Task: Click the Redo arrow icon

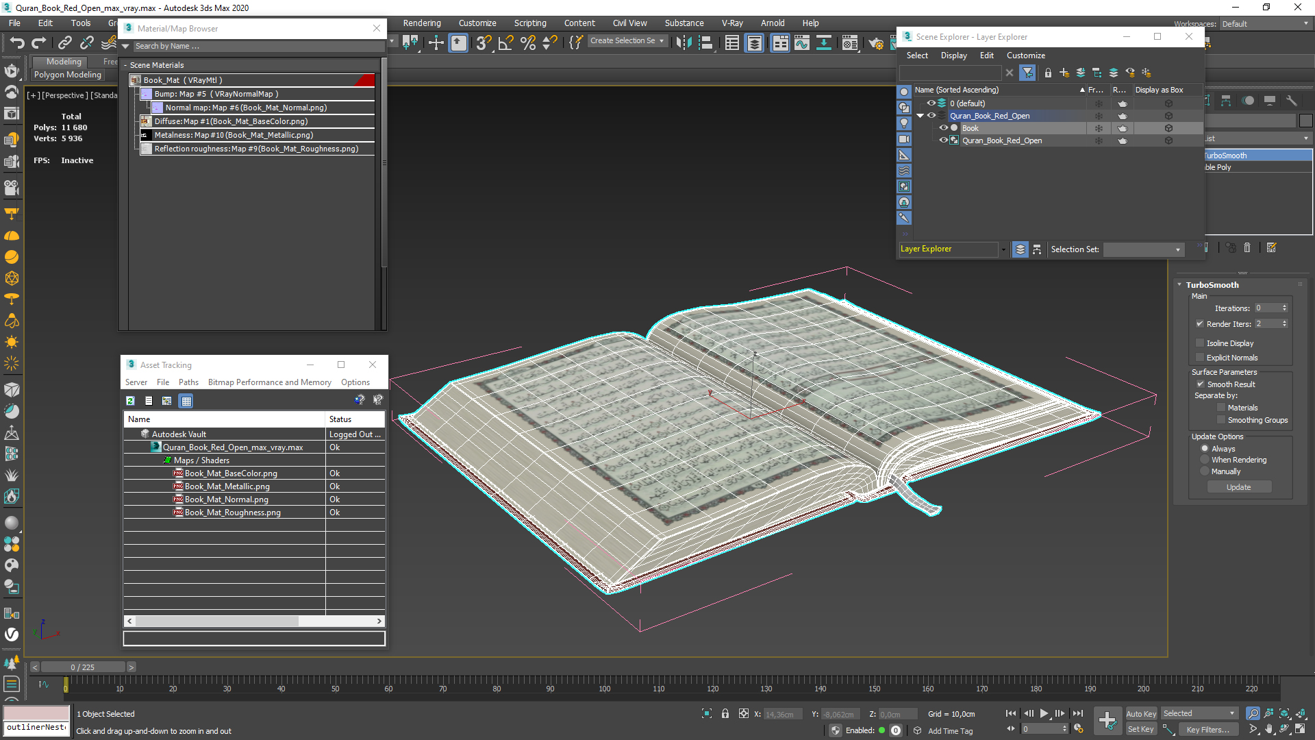Action: [39, 43]
